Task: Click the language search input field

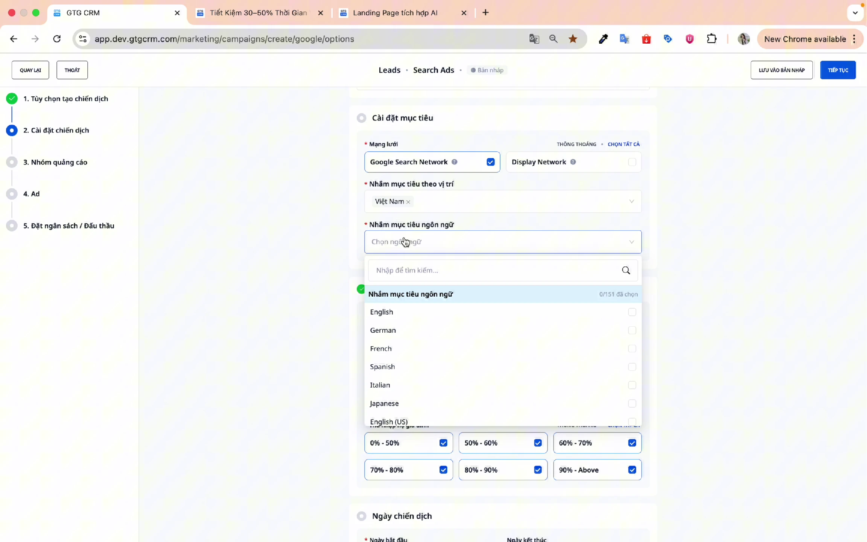Action: (x=493, y=270)
